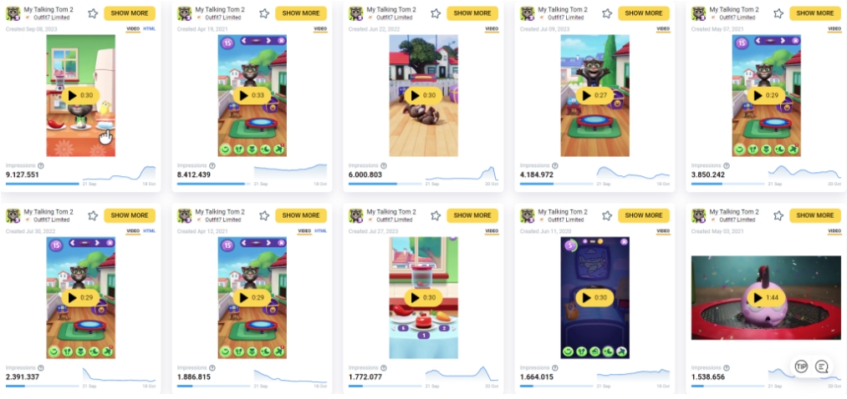Play the 0:33 video creative
This screenshot has width=847, height=399.
(x=253, y=96)
